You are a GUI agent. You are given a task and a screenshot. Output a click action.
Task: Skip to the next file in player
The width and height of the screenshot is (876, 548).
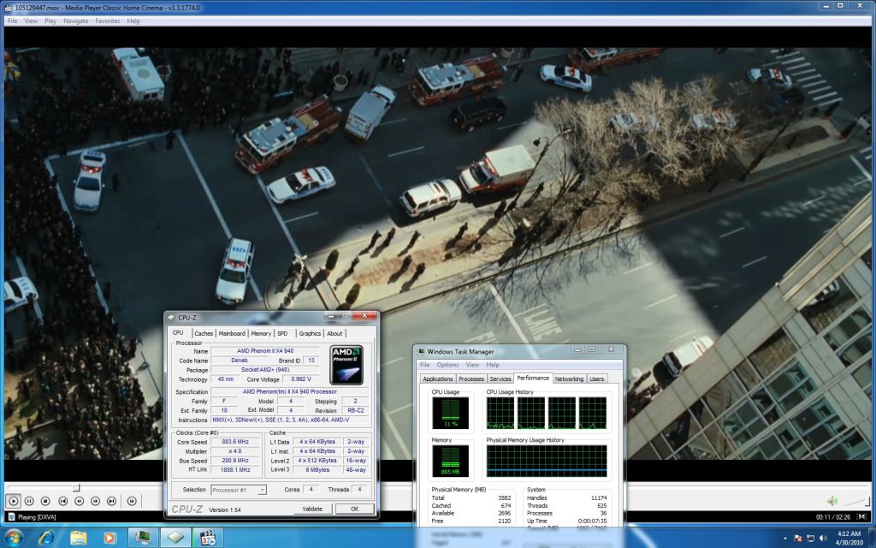click(x=112, y=501)
